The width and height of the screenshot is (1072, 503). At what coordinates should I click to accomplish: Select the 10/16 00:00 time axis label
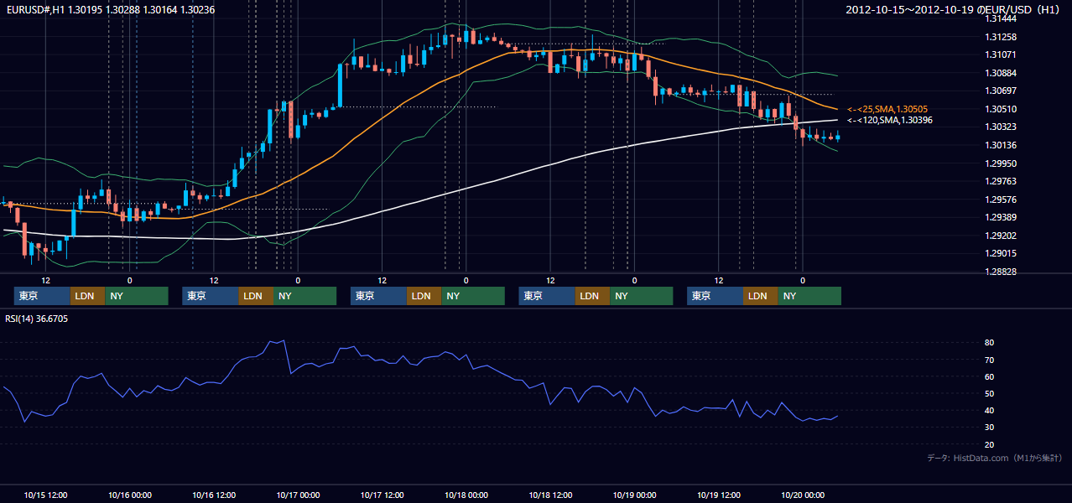pyautogui.click(x=130, y=495)
